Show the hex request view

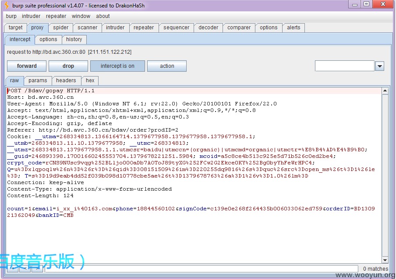[90, 80]
